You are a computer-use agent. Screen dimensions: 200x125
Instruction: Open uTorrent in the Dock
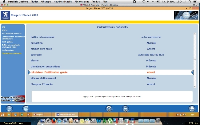(110, 120)
